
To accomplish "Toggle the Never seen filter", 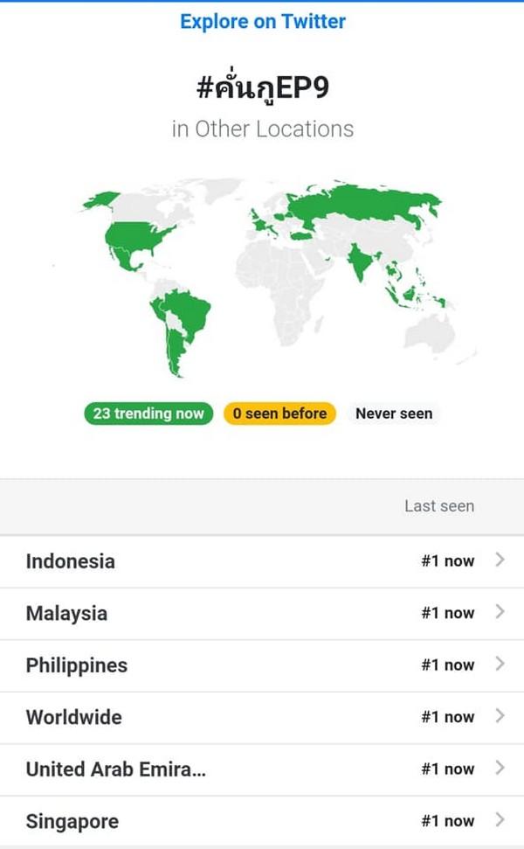I will click(x=394, y=414).
